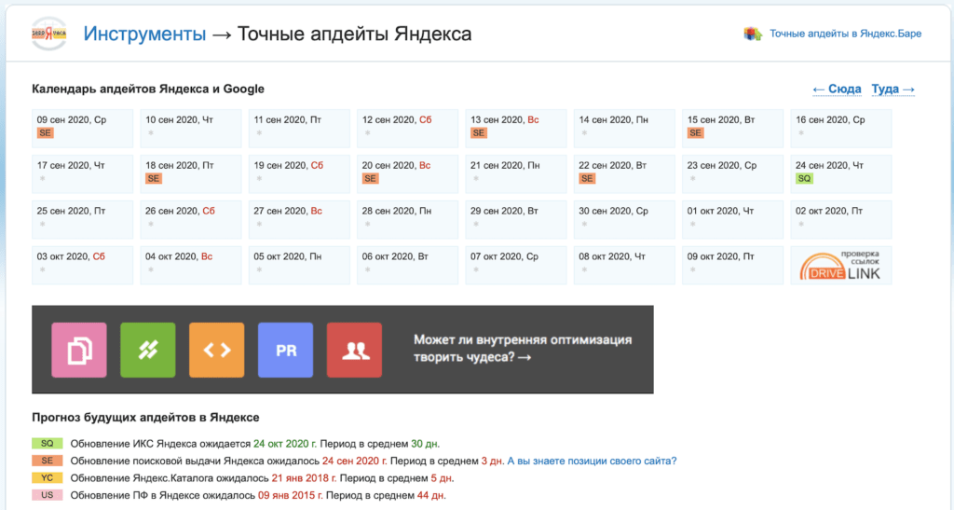Select the 11 сен 2020, Пт calendar cell
Viewport: 954px width, 510px height.
(299, 129)
